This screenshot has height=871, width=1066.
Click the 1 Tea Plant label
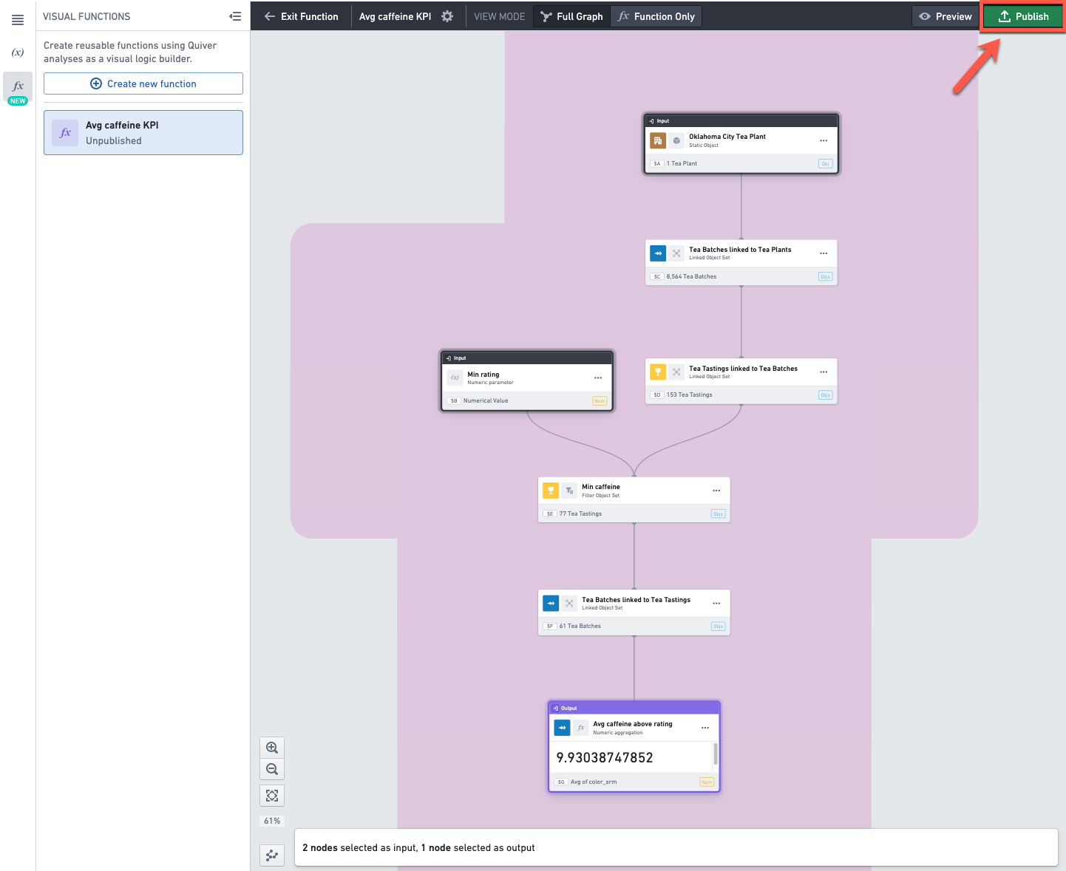coord(681,163)
